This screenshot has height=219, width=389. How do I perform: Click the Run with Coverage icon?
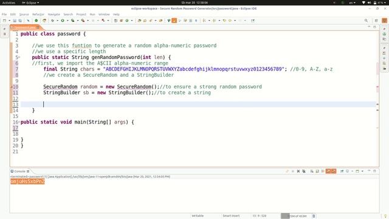click(x=73, y=21)
